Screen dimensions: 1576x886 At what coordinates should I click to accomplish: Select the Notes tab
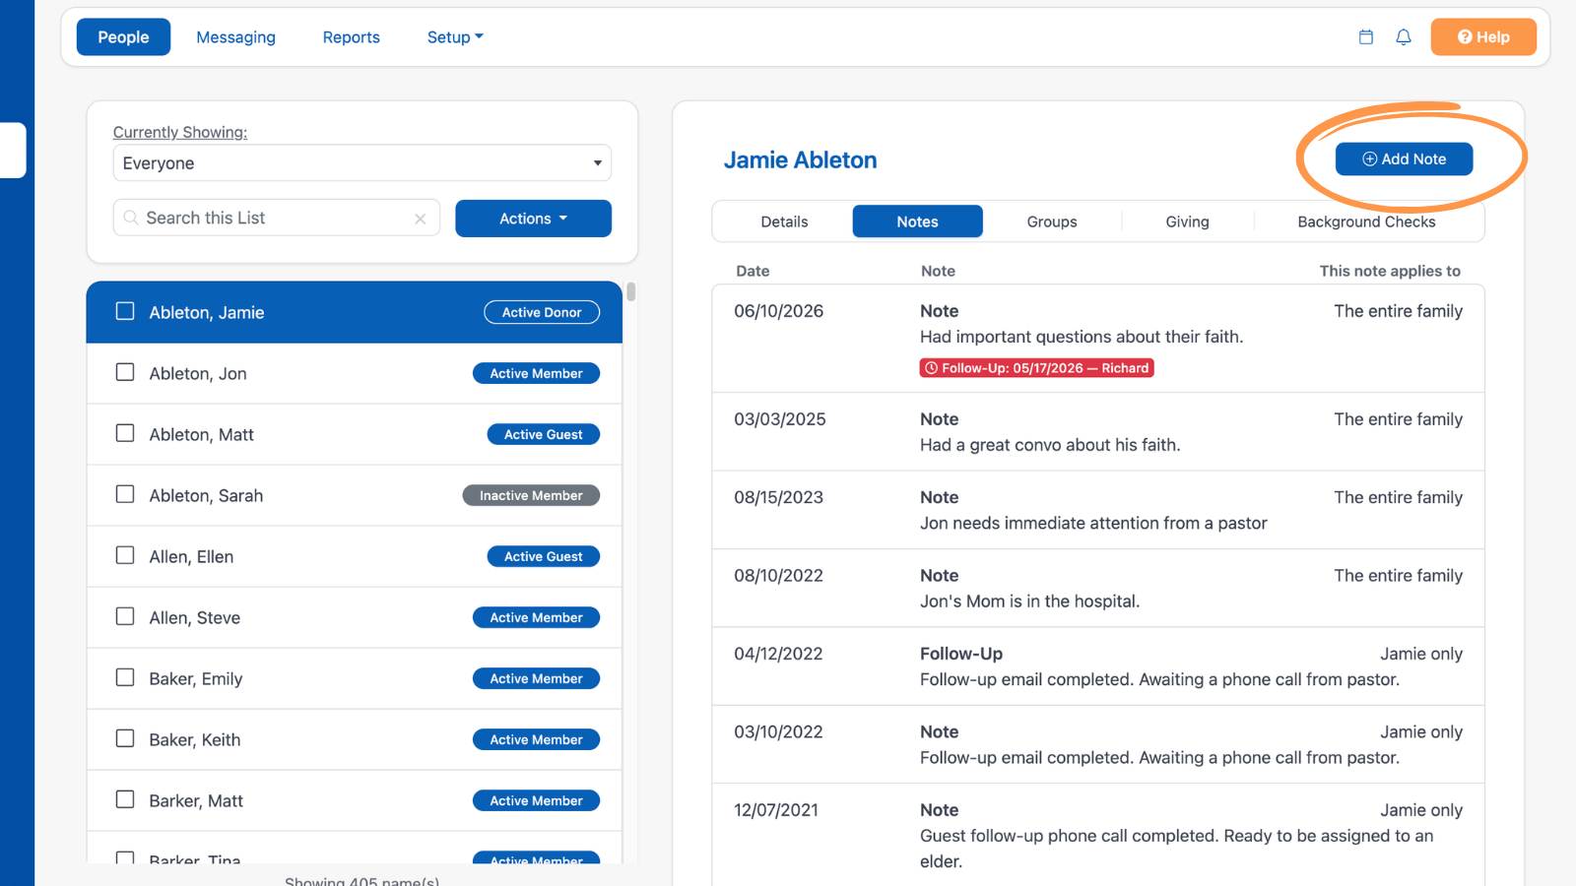917,221
